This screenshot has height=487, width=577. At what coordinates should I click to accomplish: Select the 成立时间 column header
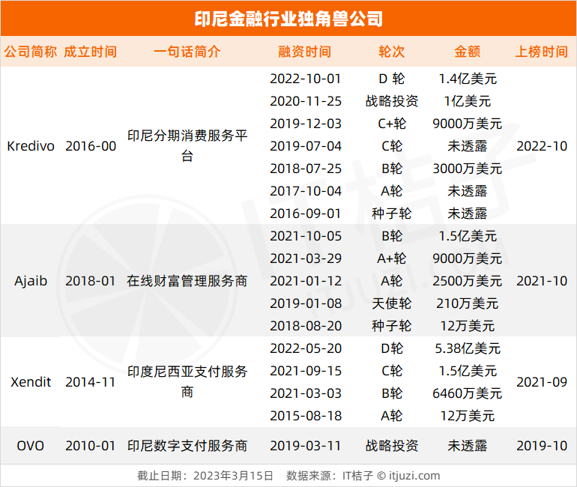91,52
